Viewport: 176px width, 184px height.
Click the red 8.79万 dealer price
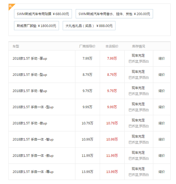click(112, 75)
